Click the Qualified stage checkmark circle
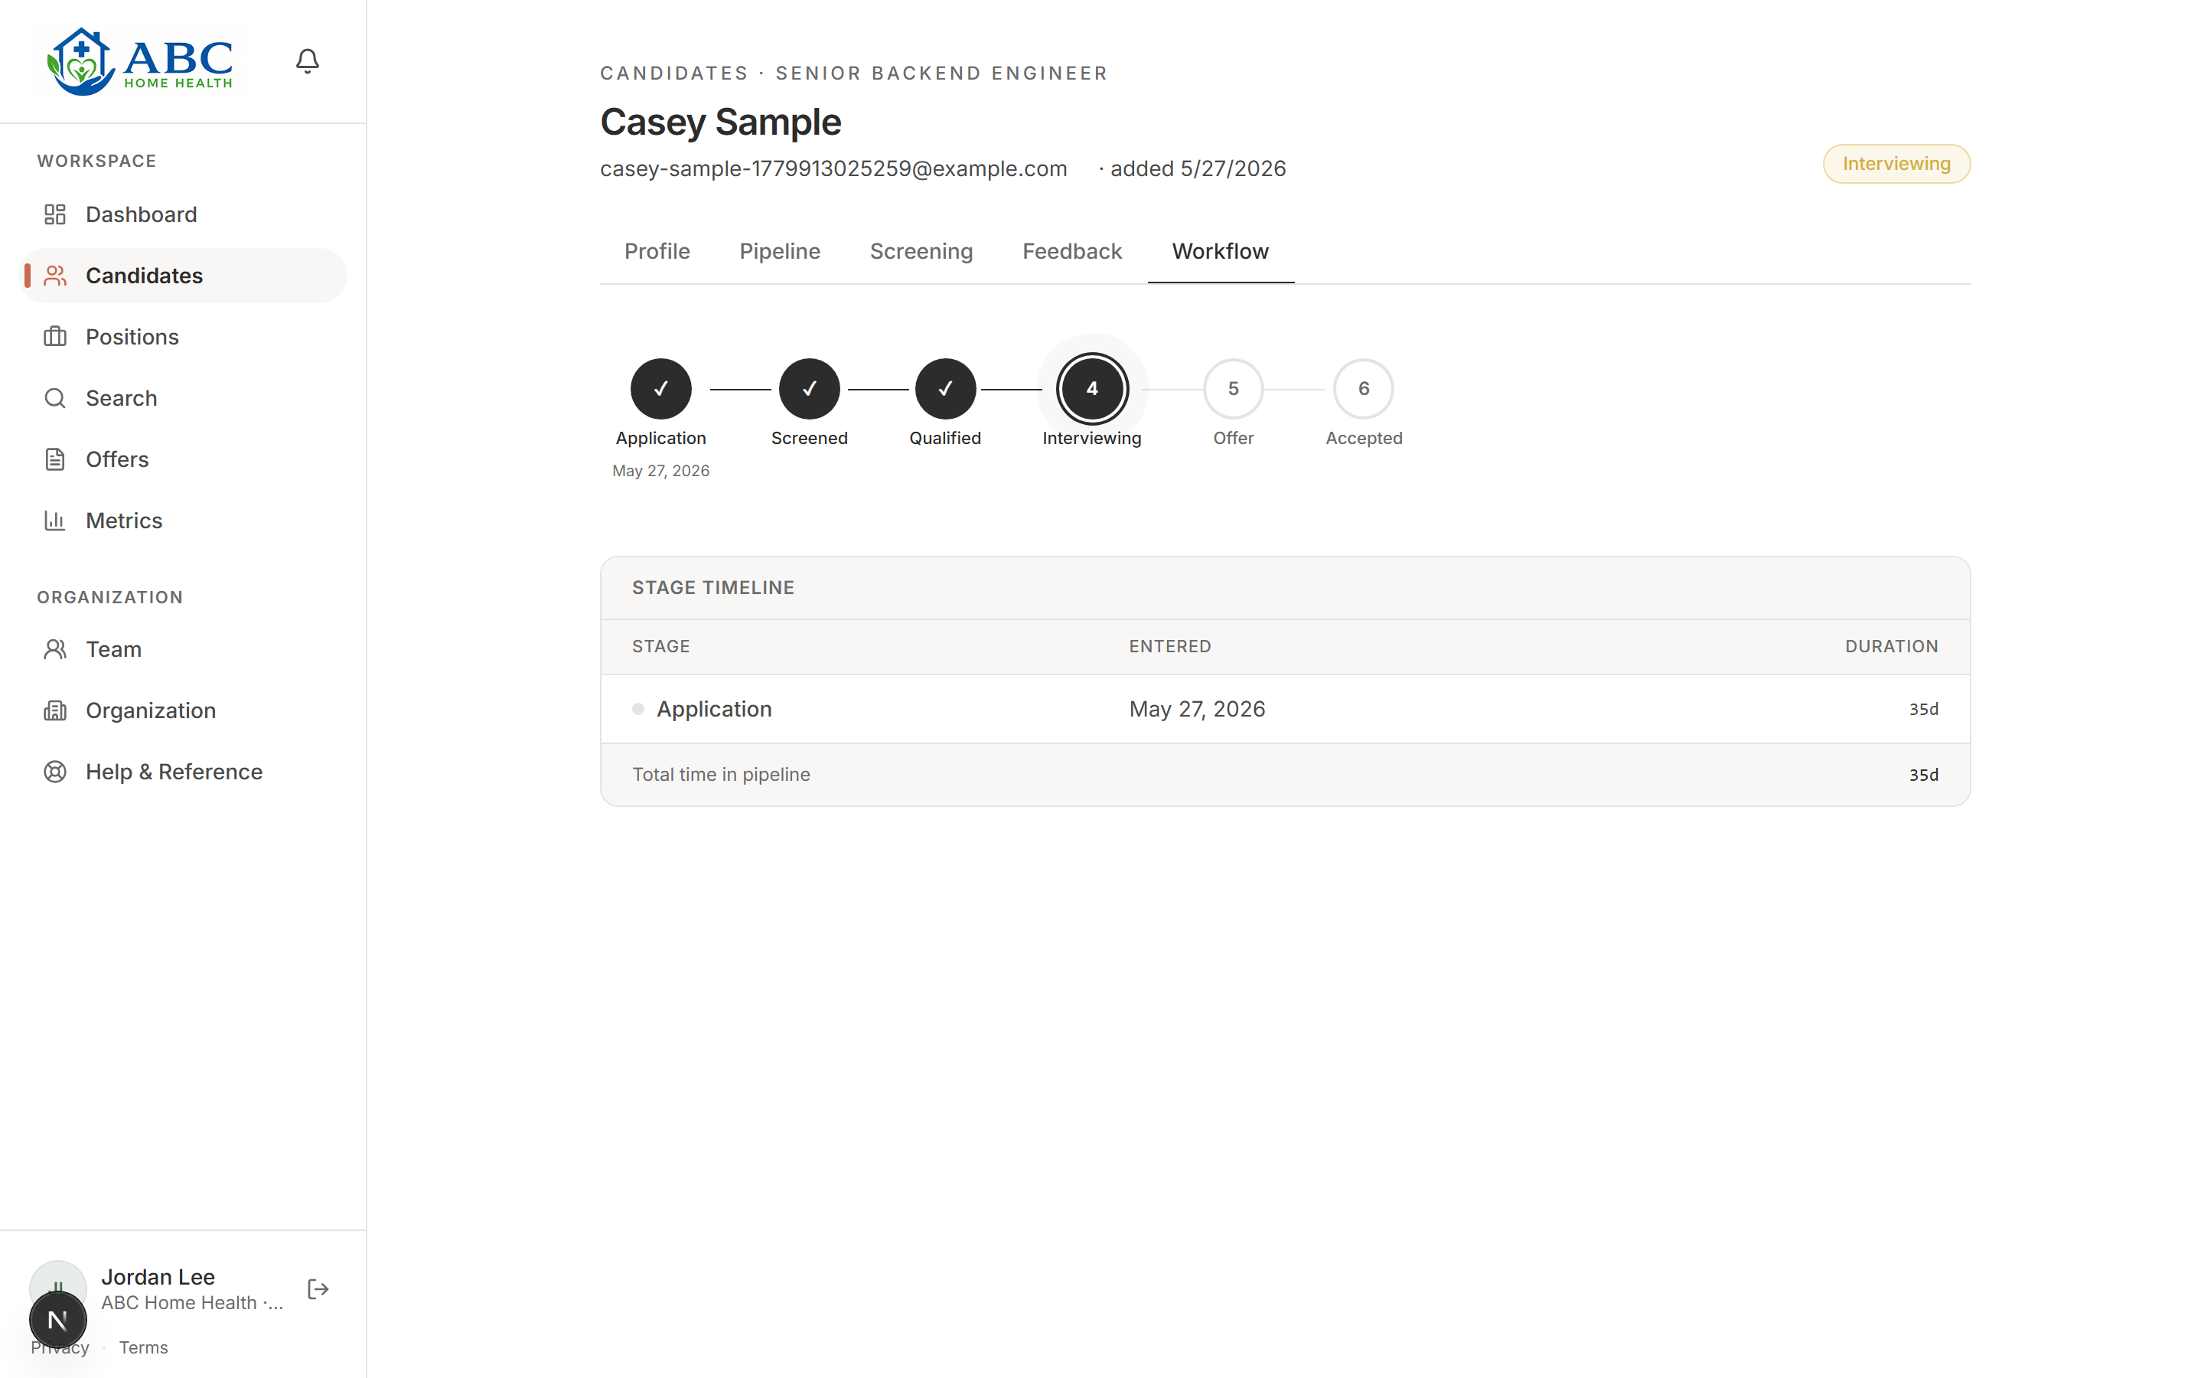The height and width of the screenshot is (1378, 2204). pos(945,389)
